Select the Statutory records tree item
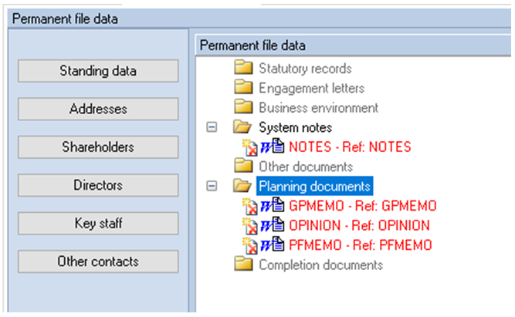The image size is (515, 317). [x=305, y=69]
